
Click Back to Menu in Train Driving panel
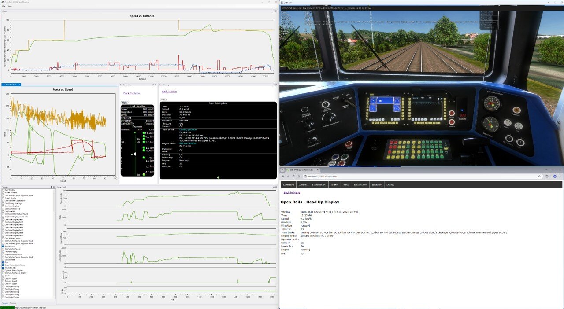(x=169, y=91)
